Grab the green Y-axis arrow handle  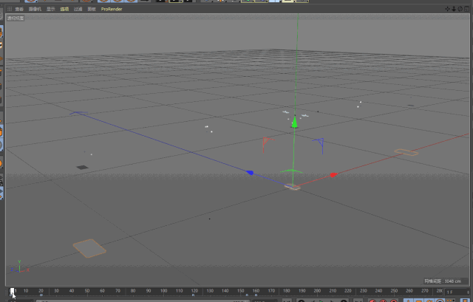point(294,122)
